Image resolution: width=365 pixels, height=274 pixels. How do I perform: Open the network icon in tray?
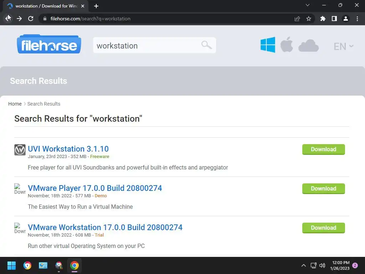[313, 265]
